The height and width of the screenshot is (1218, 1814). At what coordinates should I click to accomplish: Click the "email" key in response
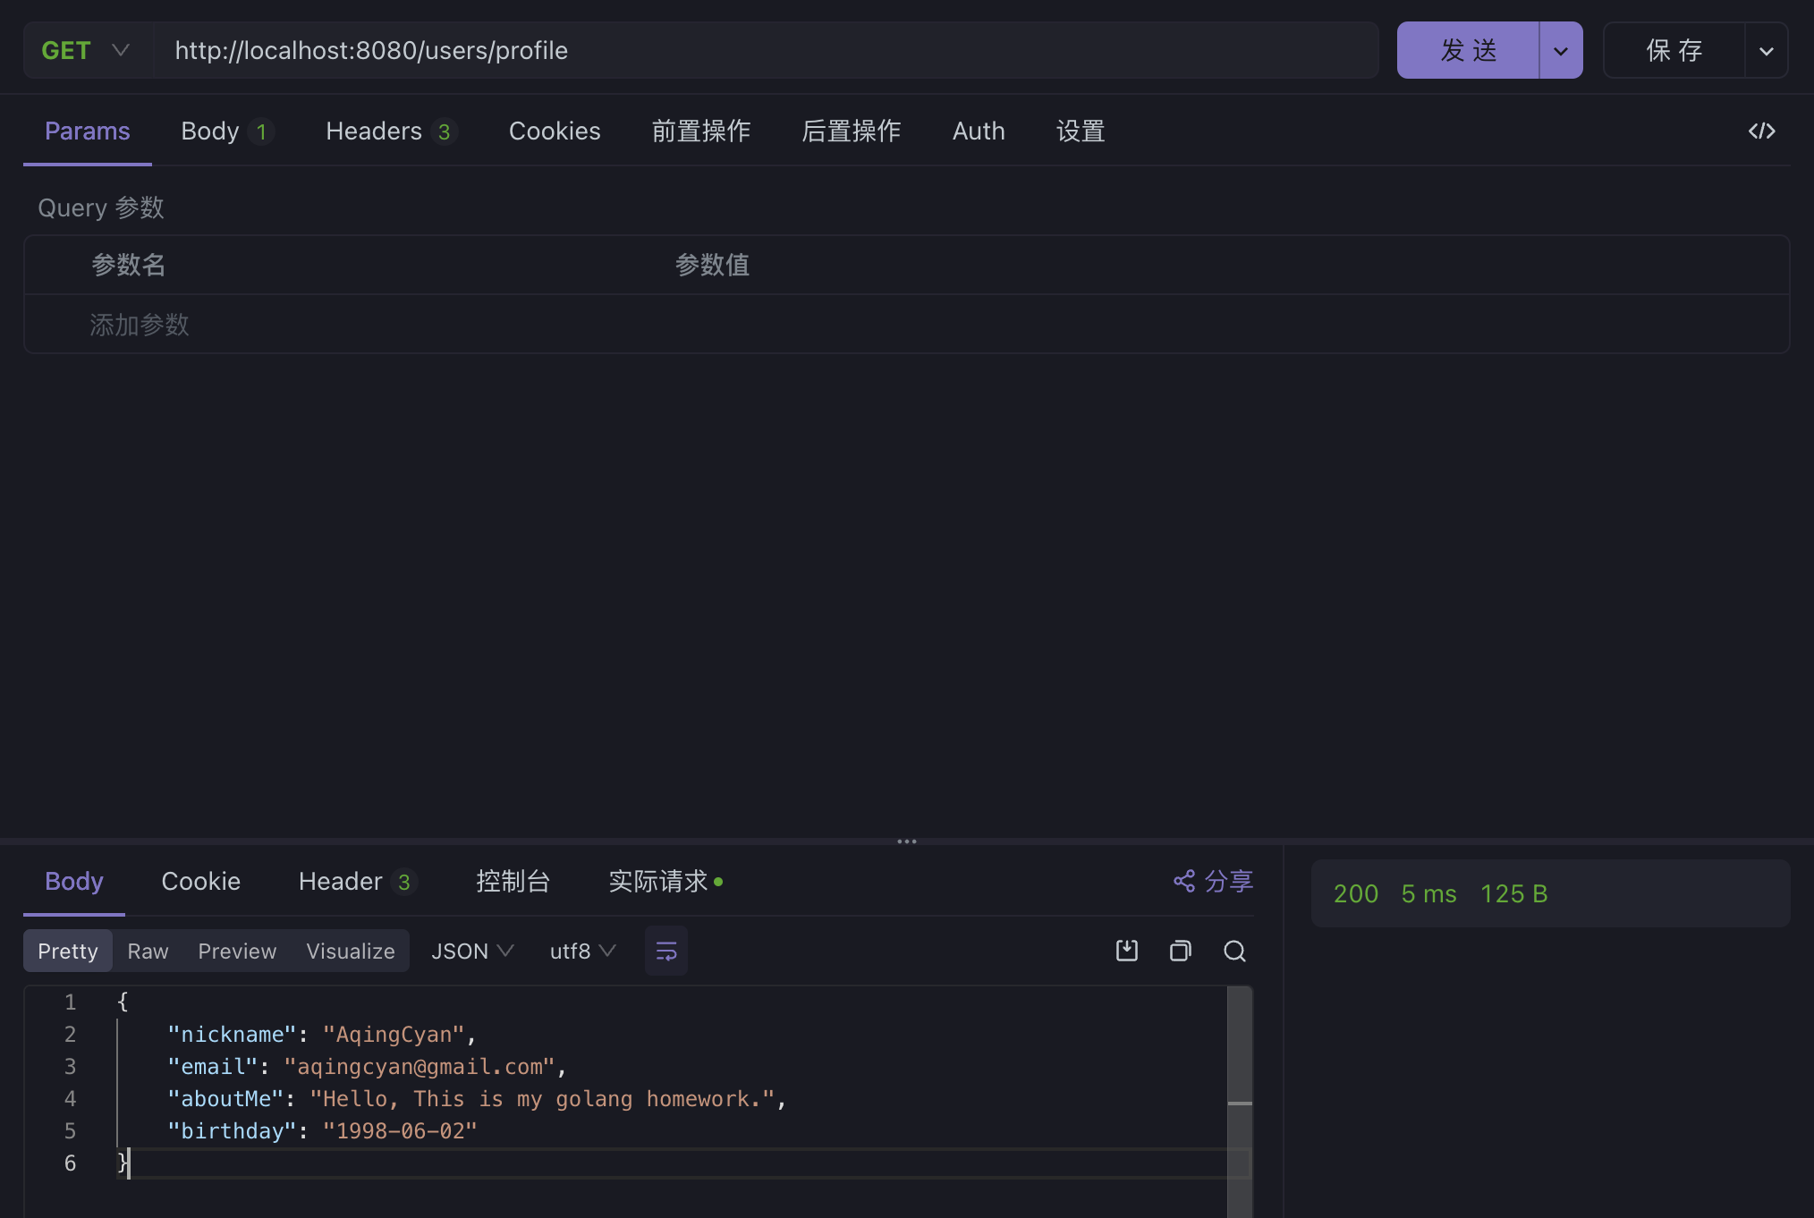click(213, 1067)
